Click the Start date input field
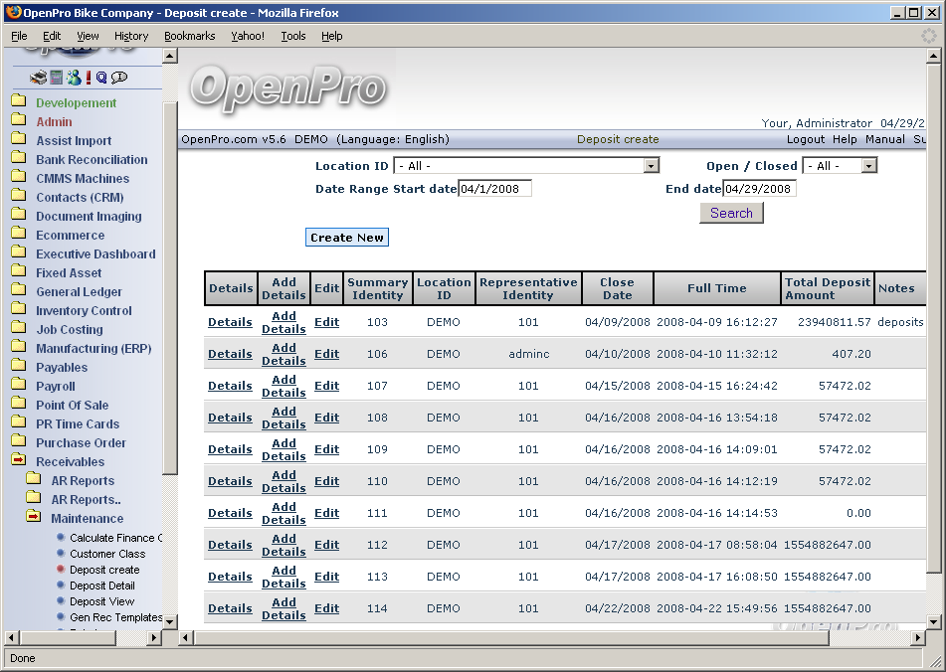This screenshot has width=946, height=672. click(494, 188)
